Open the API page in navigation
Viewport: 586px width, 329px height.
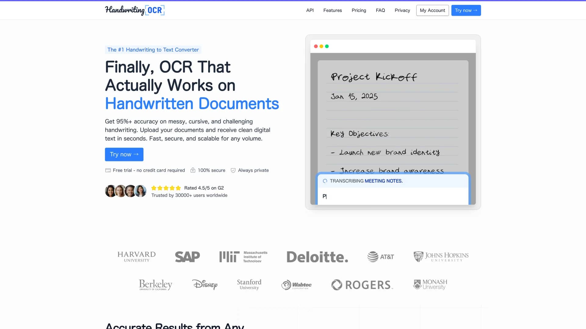click(x=310, y=10)
